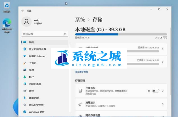Open 帐户 through its person icon

(25, 77)
